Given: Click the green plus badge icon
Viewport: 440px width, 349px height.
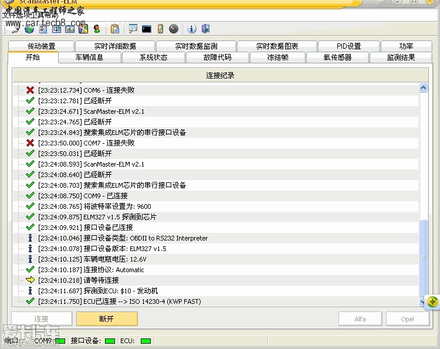Looking at the screenshot, I should tap(432, 302).
